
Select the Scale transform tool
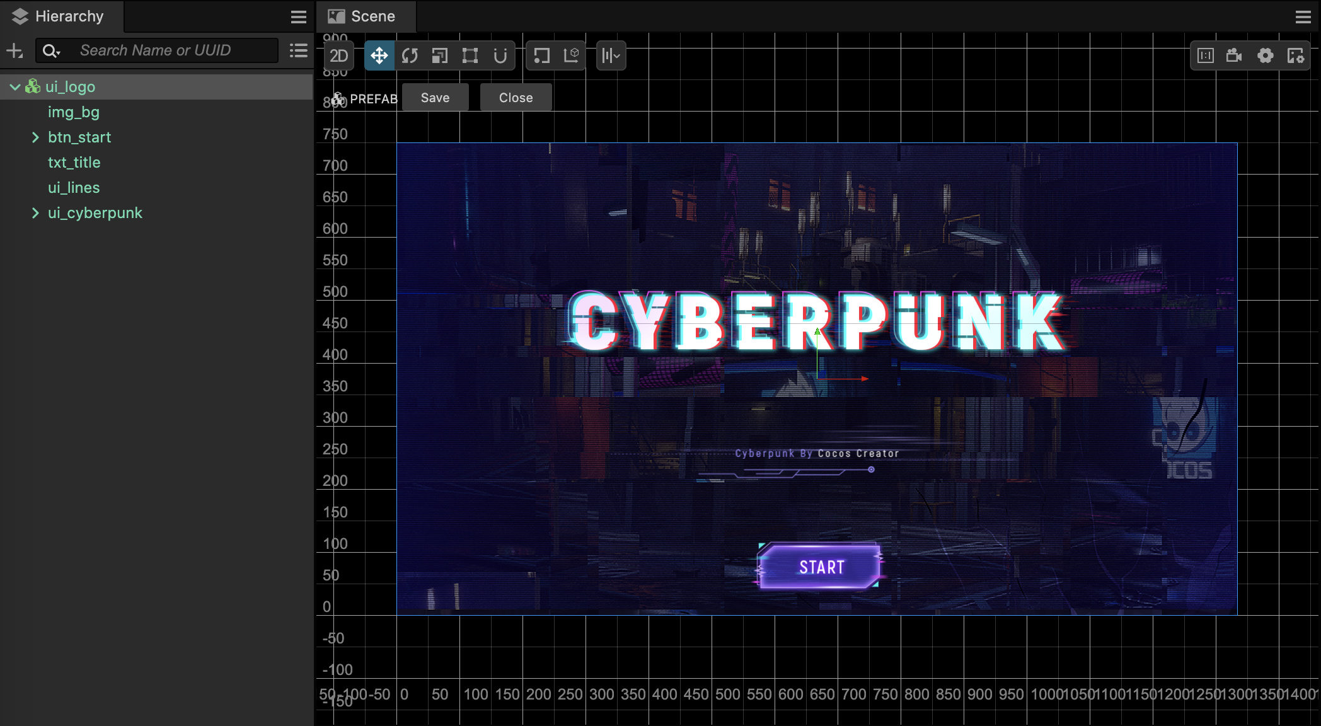pyautogui.click(x=439, y=55)
